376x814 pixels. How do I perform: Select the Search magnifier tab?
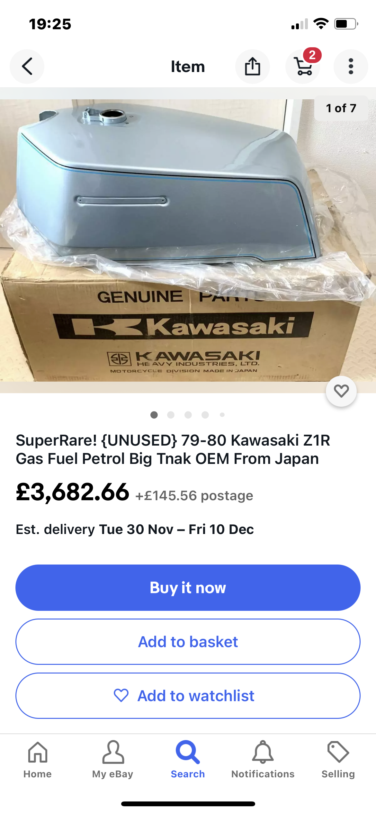coord(188,760)
